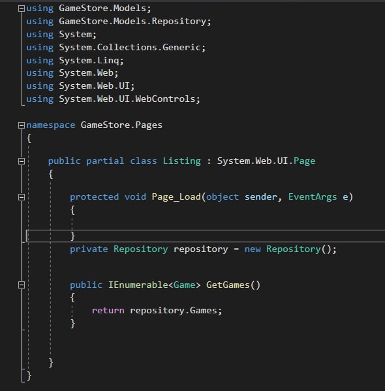Click 'System.Web;' using directive
The width and height of the screenshot is (385, 391).
pyautogui.click(x=89, y=73)
